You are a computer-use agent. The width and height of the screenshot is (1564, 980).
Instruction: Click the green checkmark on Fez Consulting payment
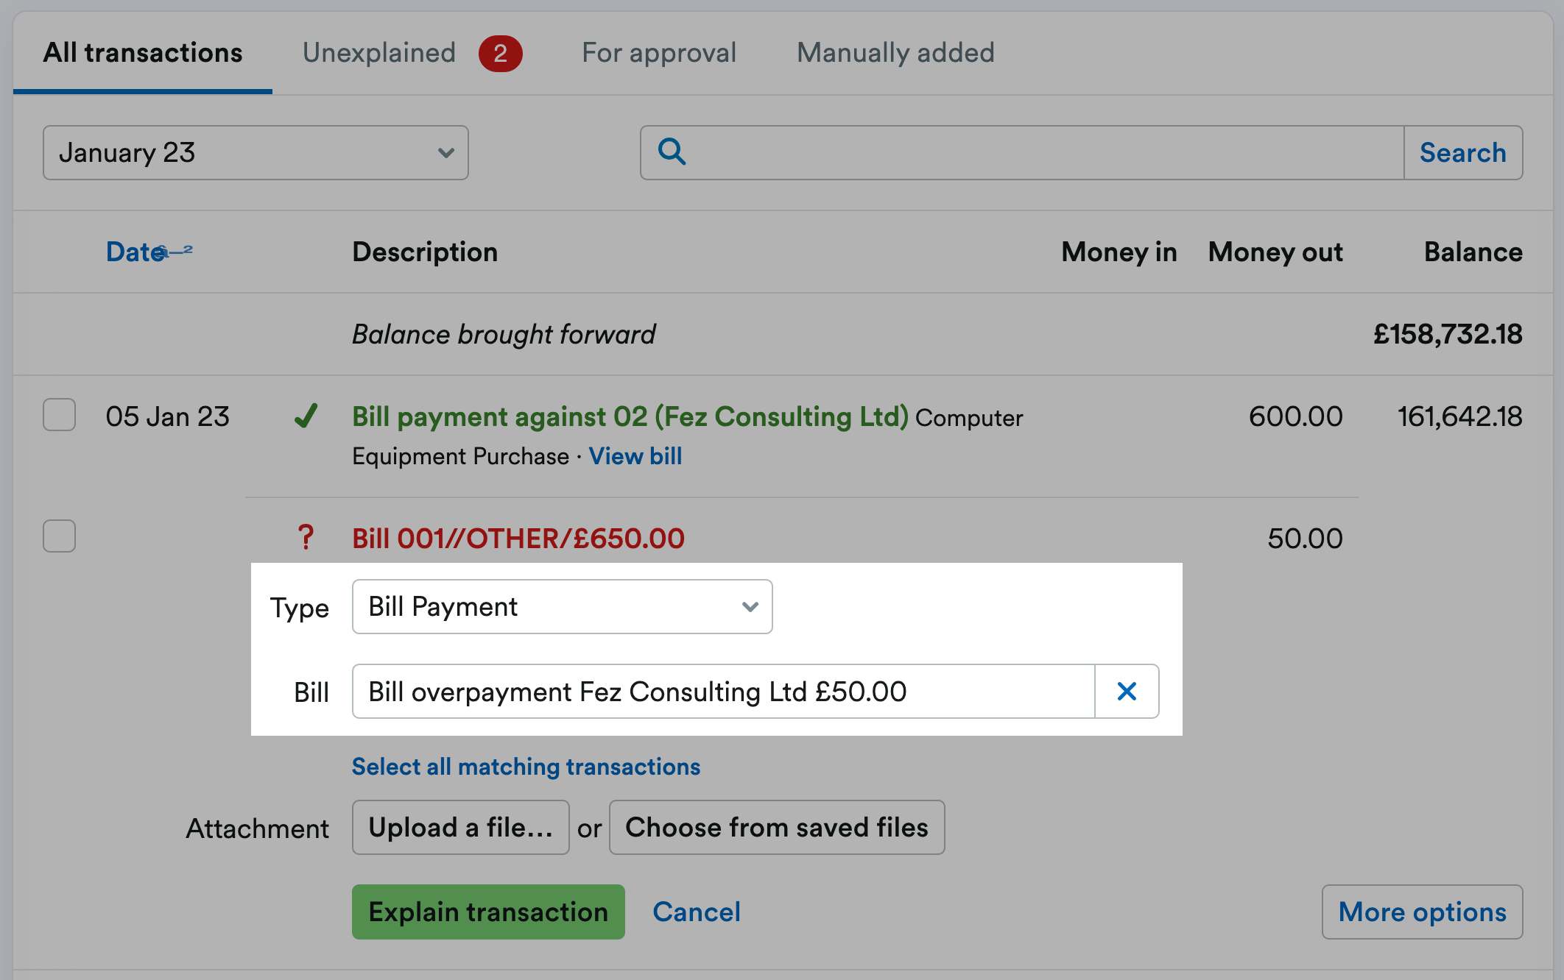(x=307, y=417)
